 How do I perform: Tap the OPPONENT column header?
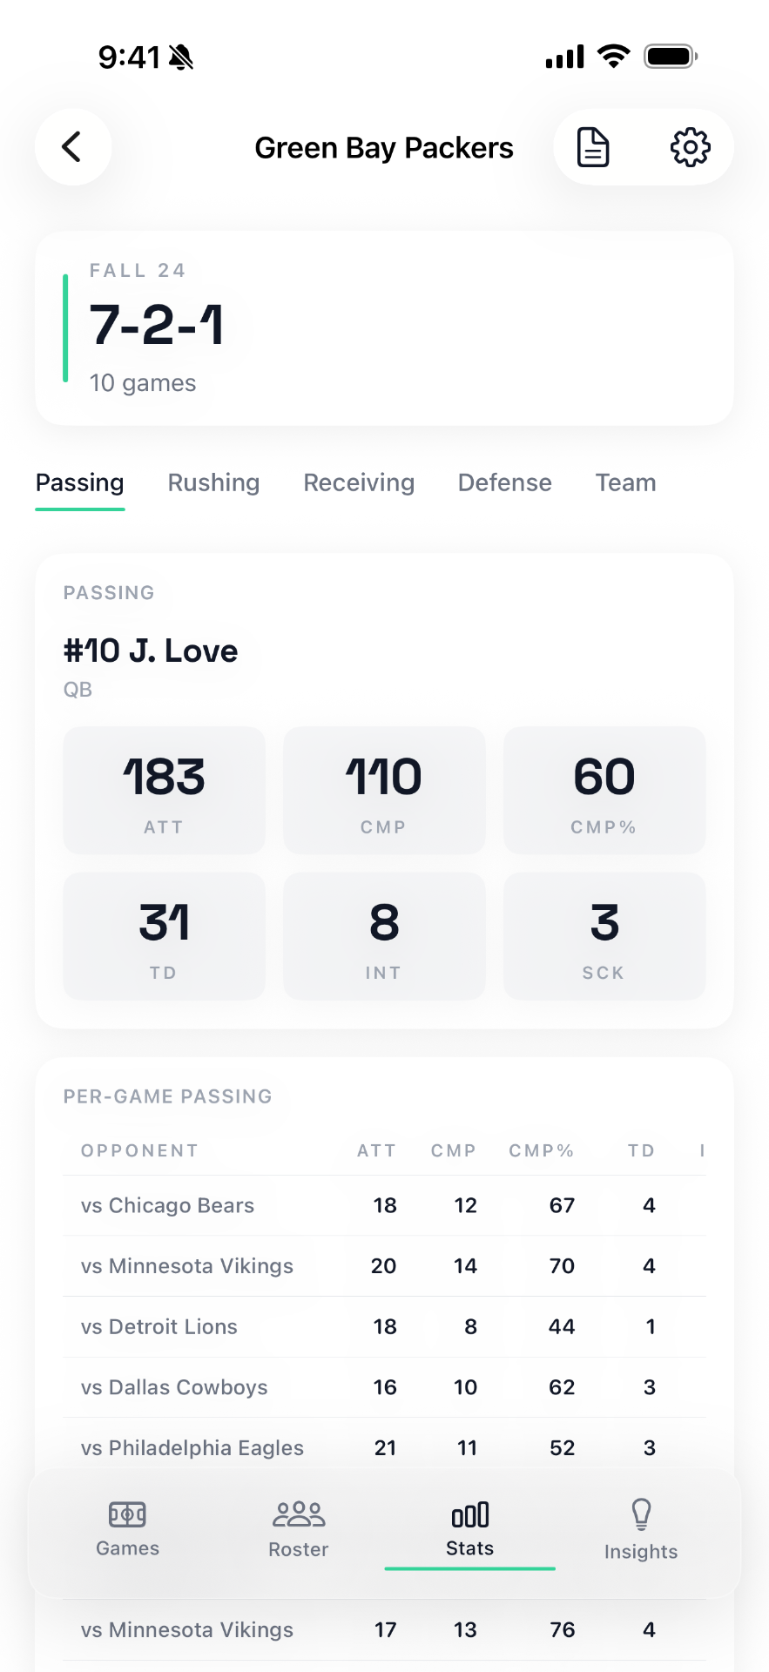138,1150
